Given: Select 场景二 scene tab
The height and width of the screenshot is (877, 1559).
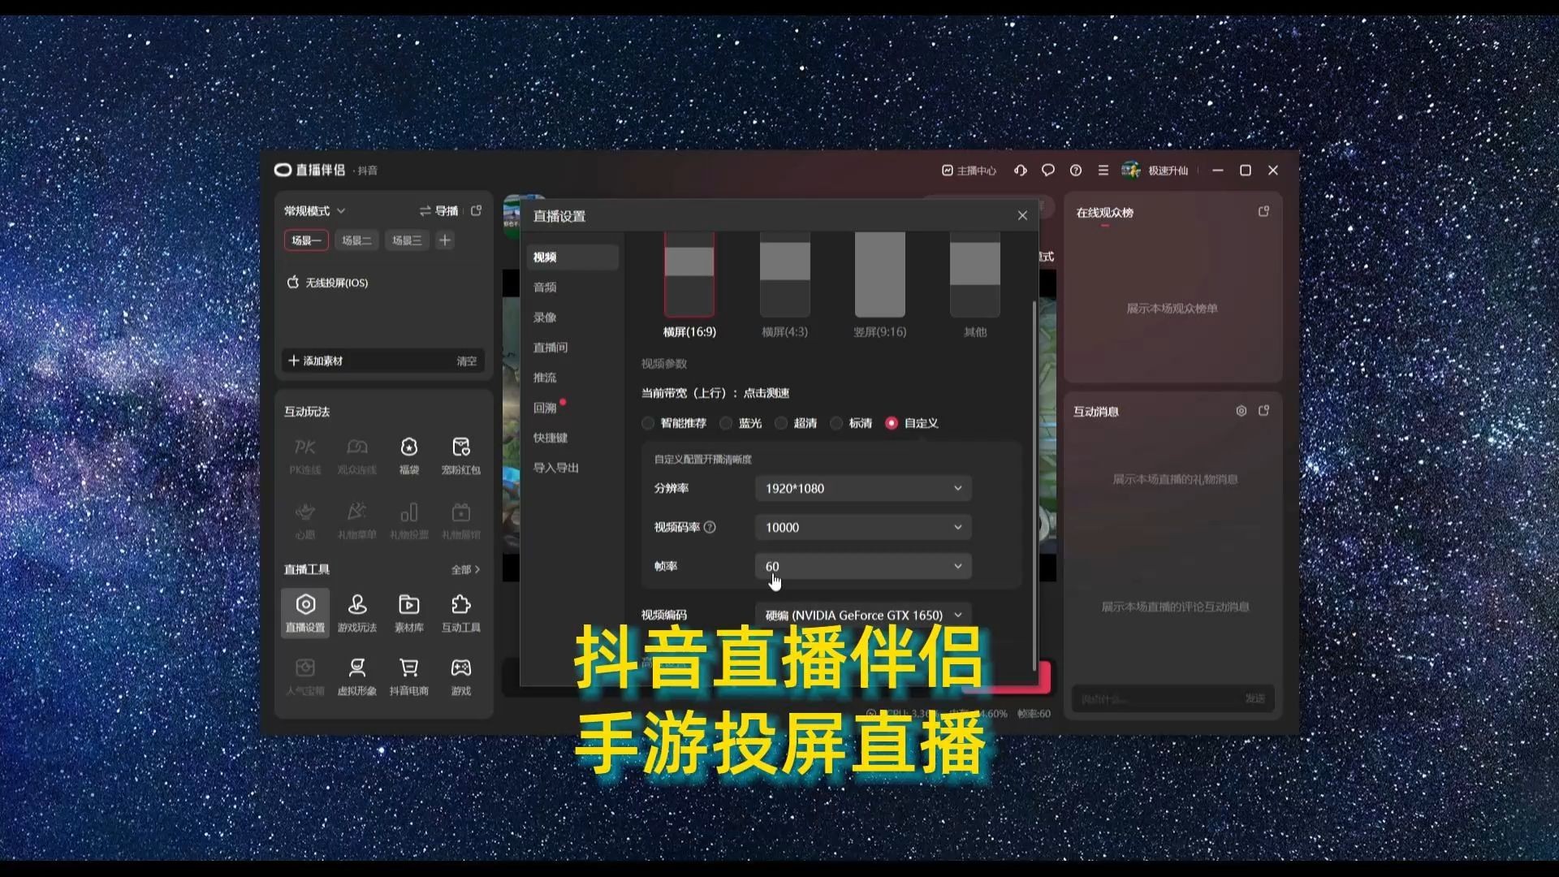Looking at the screenshot, I should click(356, 240).
